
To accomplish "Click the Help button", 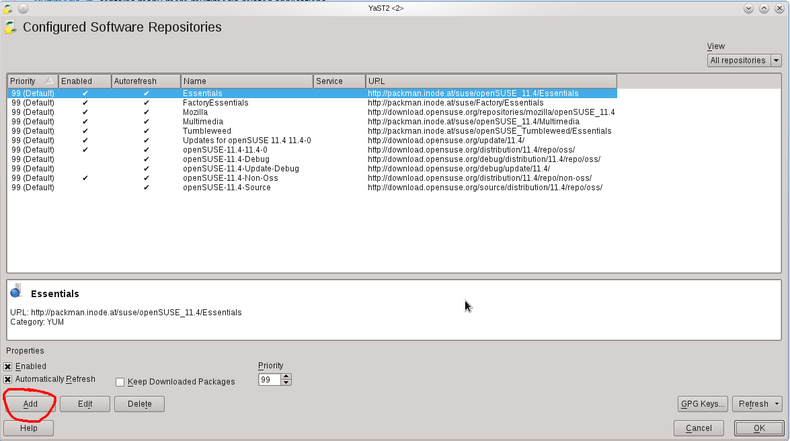I will click(28, 428).
